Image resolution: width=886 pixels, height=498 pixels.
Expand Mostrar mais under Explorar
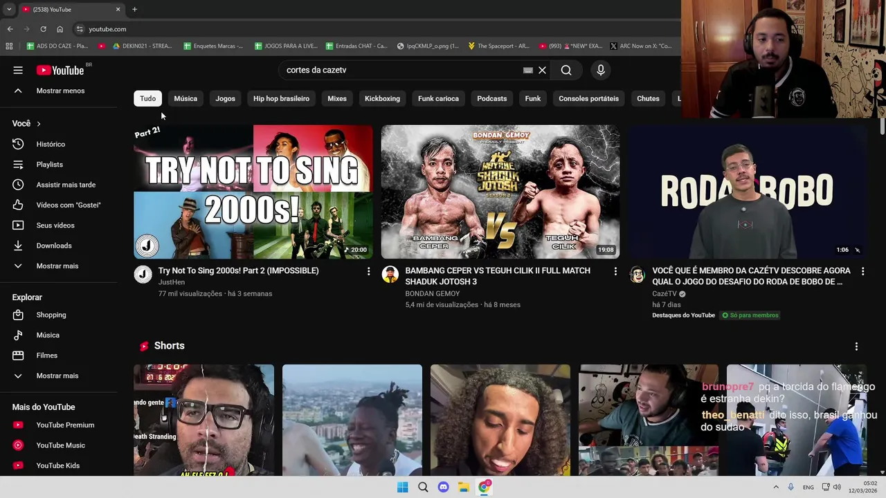[58, 376]
